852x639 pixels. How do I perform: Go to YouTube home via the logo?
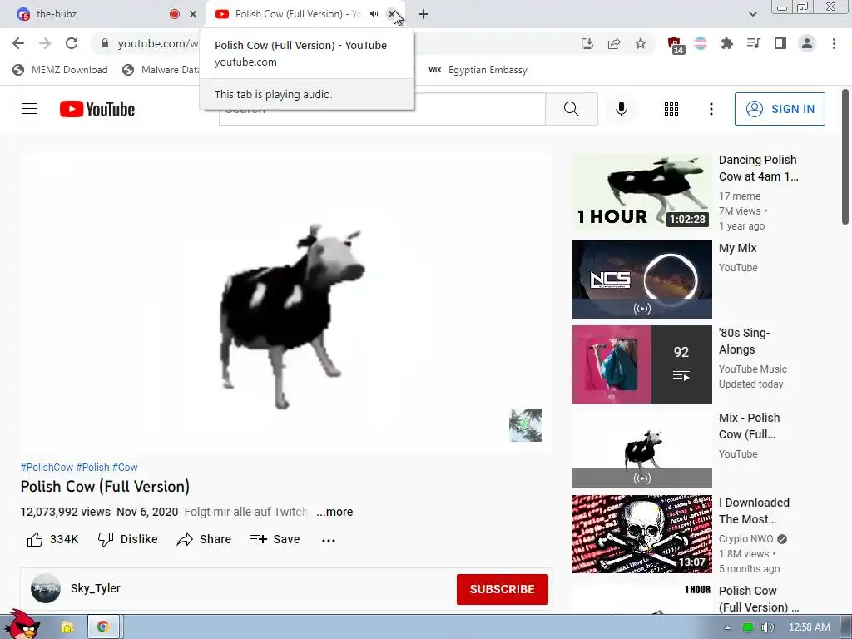97,109
